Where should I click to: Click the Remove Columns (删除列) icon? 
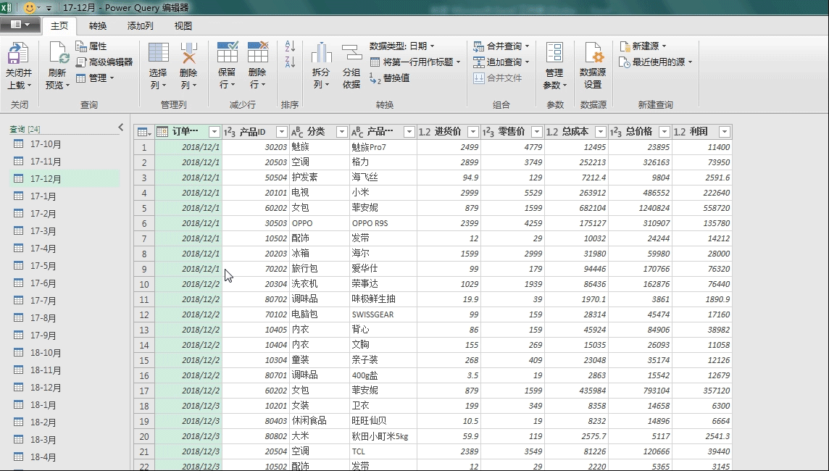188,54
